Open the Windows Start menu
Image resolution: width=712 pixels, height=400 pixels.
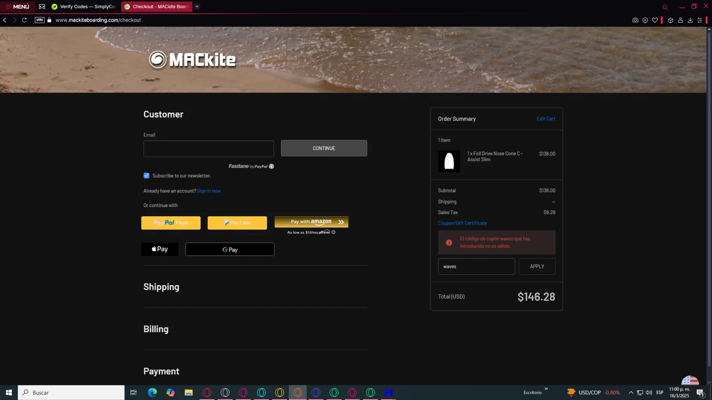tap(9, 392)
